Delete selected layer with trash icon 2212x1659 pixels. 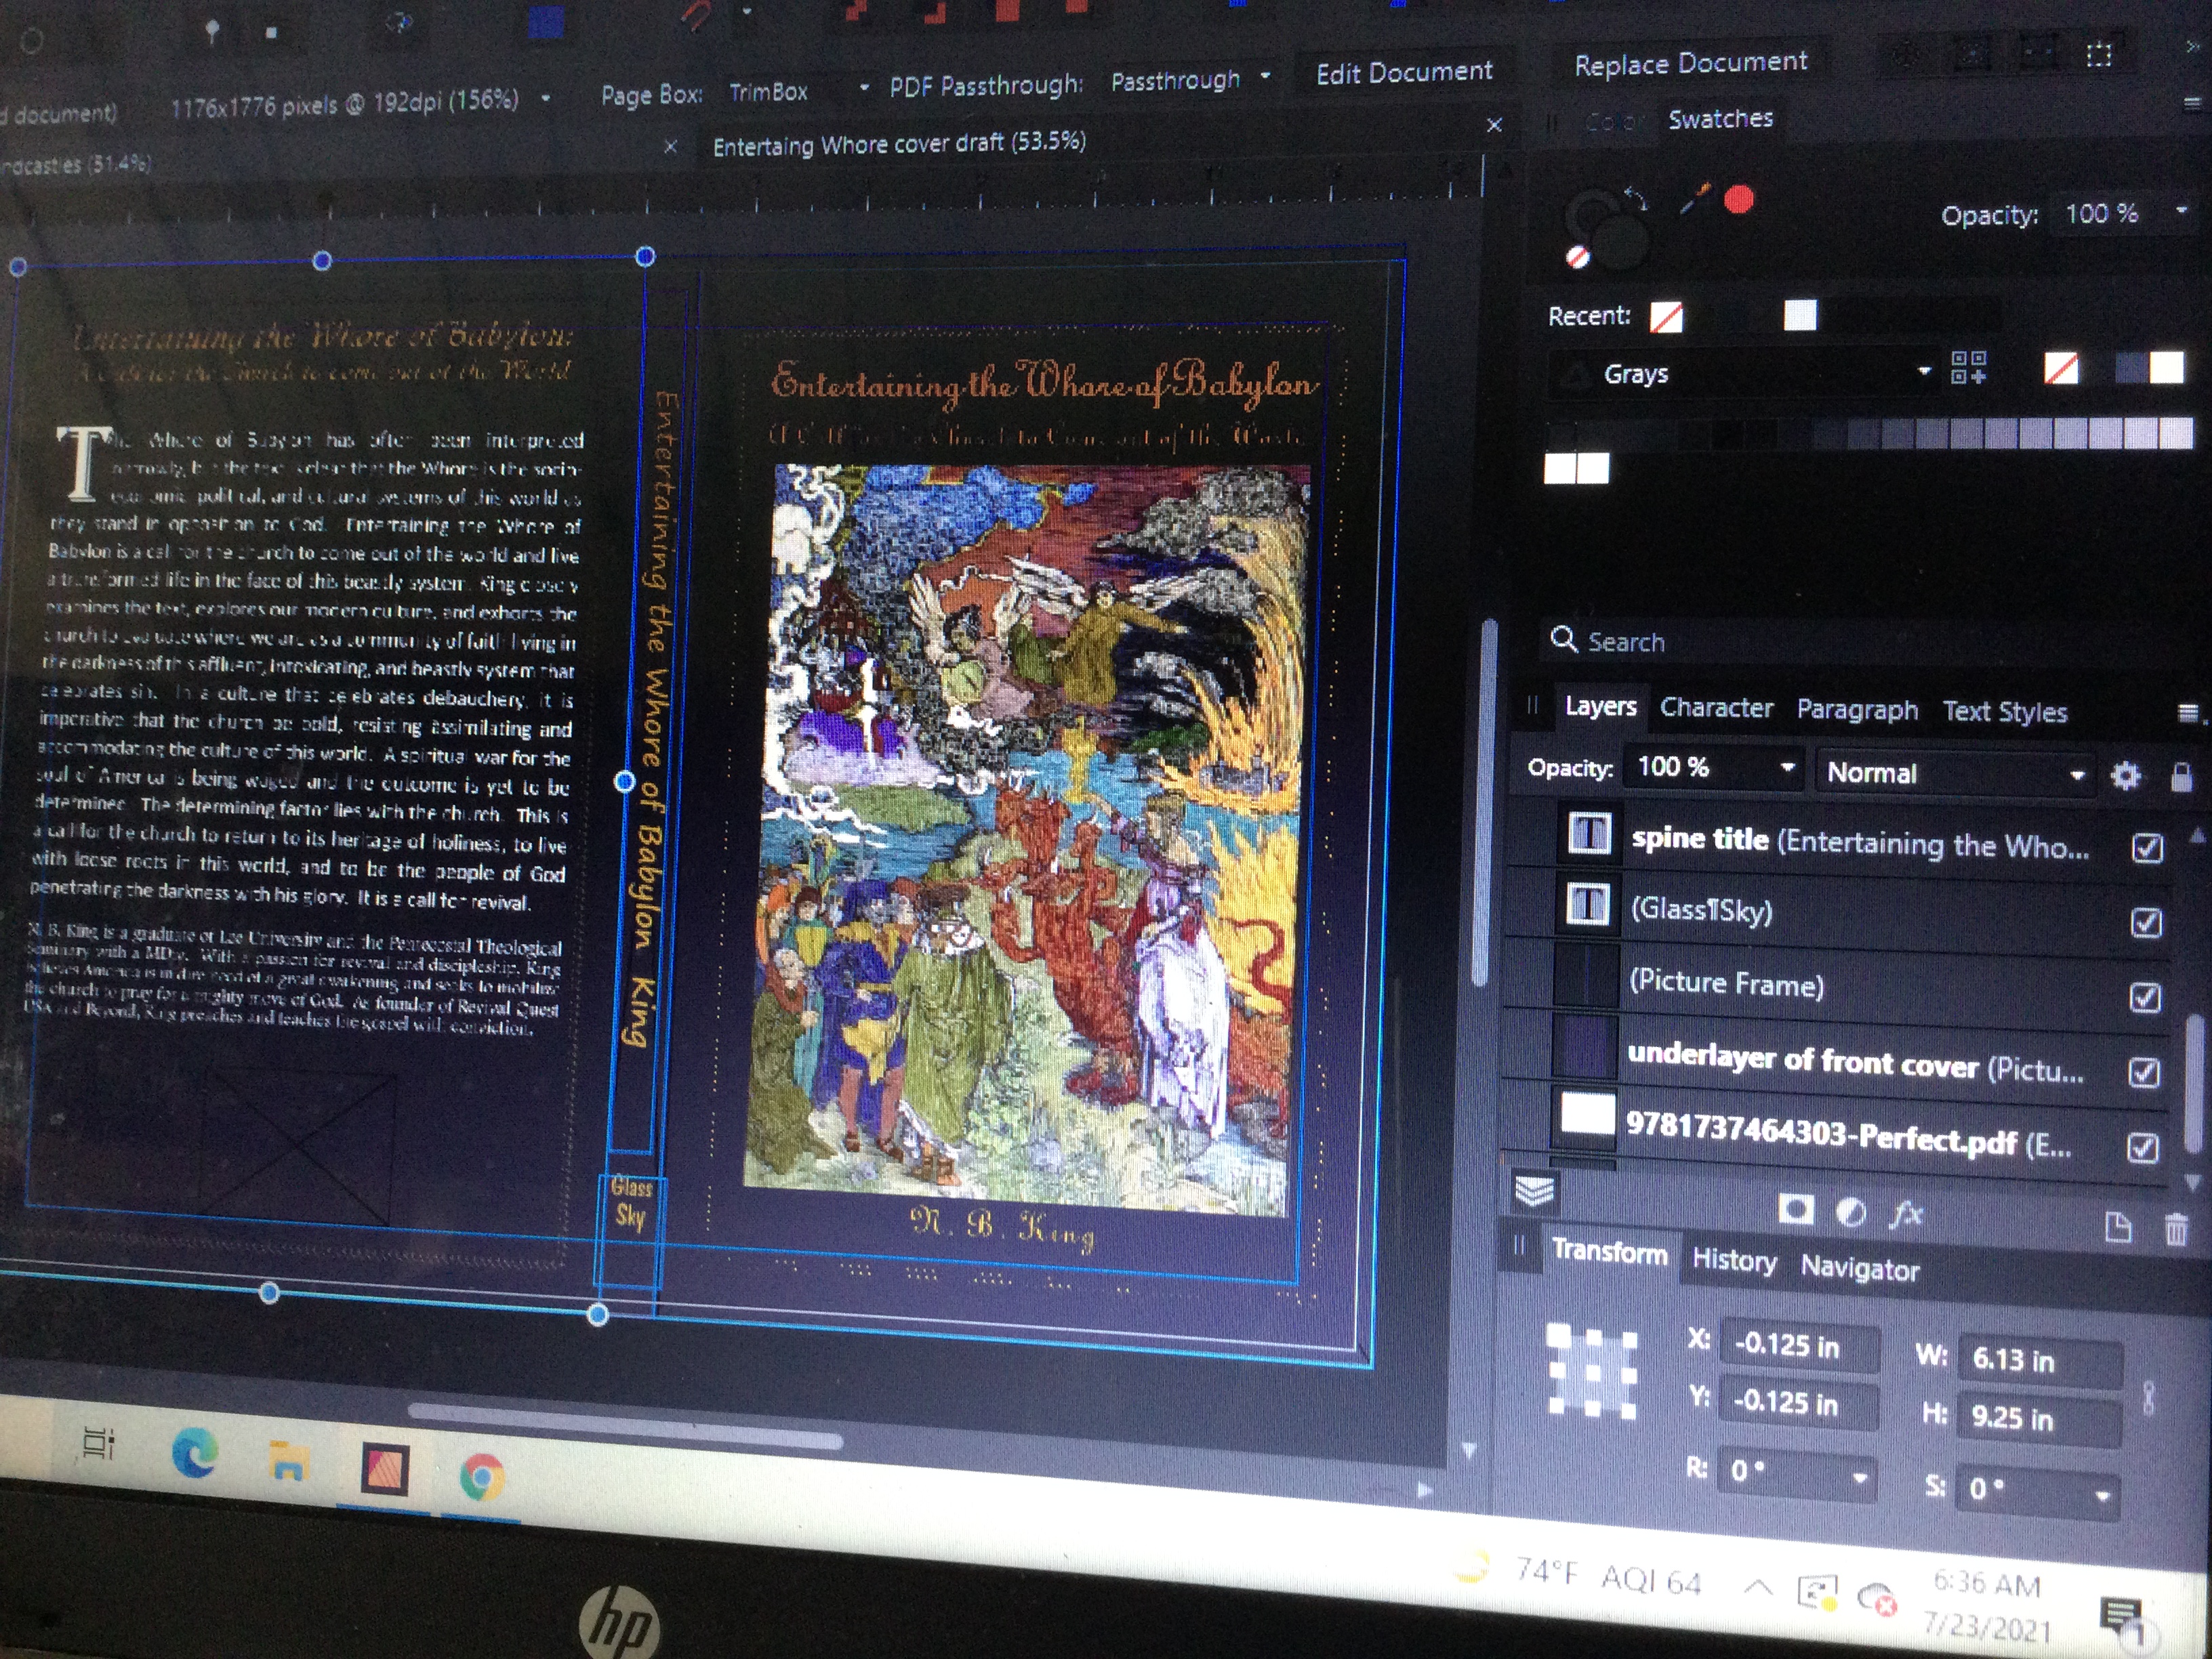pyautogui.click(x=2176, y=1229)
